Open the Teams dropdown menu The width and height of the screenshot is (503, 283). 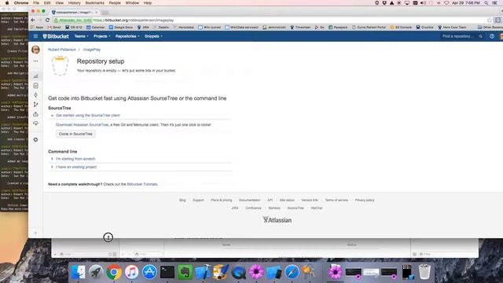coord(81,36)
